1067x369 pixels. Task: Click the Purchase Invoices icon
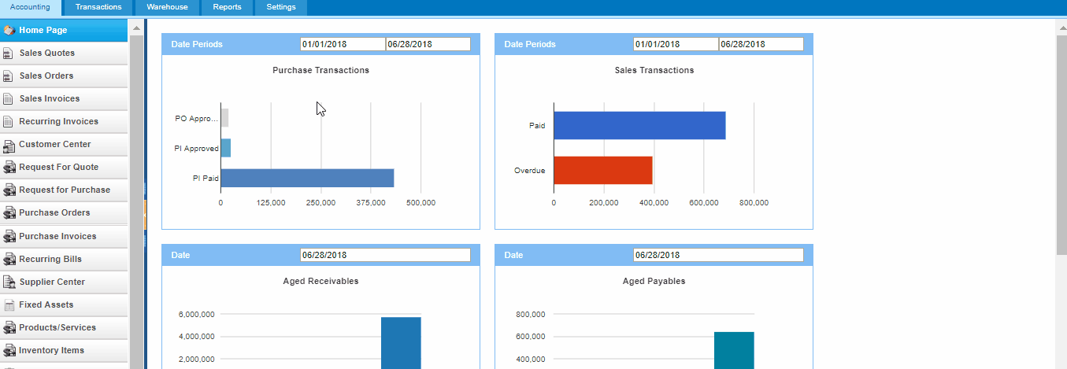pyautogui.click(x=9, y=236)
